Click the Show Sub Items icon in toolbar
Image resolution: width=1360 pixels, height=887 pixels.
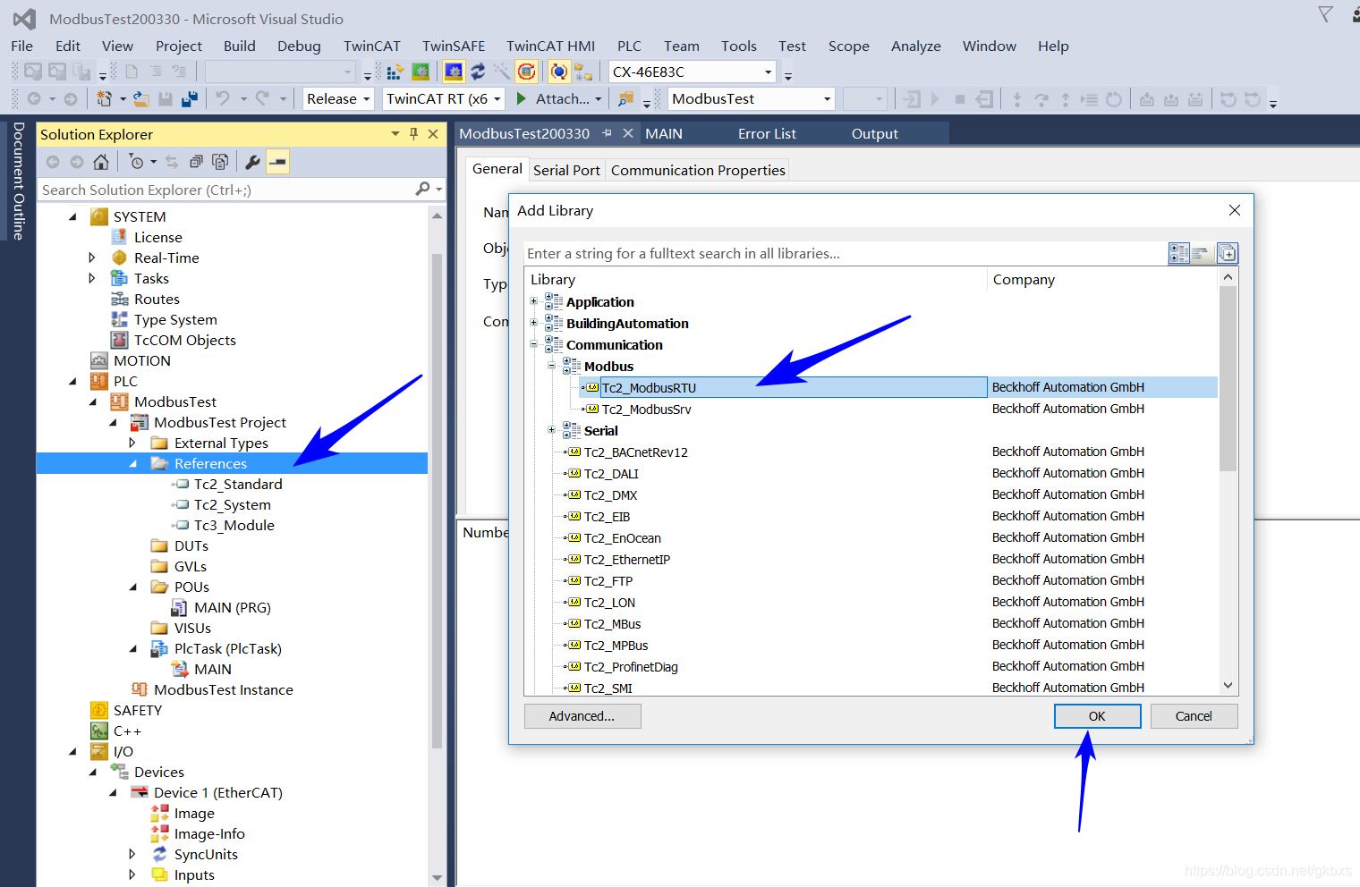(x=583, y=72)
